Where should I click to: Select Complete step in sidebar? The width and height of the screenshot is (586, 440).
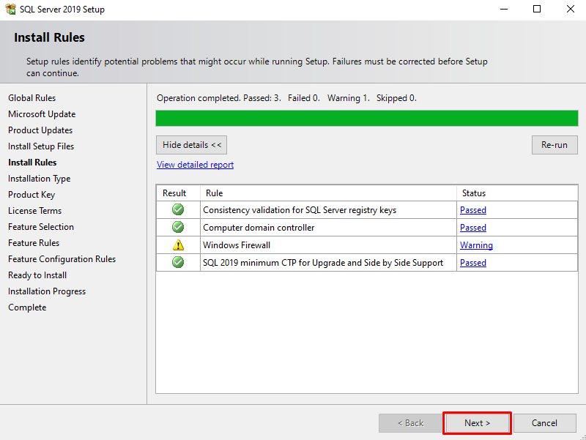27,307
